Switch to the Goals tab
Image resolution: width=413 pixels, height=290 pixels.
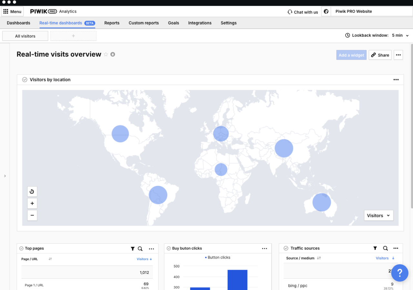pos(174,23)
